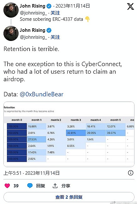Like the tweet with heart icon

7,186
